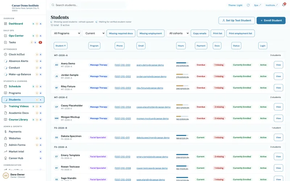Click Dana Owner's DO avatar
This screenshot has width=290, height=181.
6,176
